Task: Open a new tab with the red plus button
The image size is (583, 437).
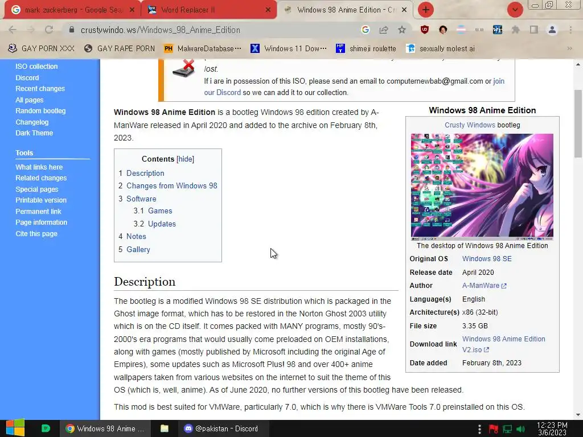Action: point(426,10)
